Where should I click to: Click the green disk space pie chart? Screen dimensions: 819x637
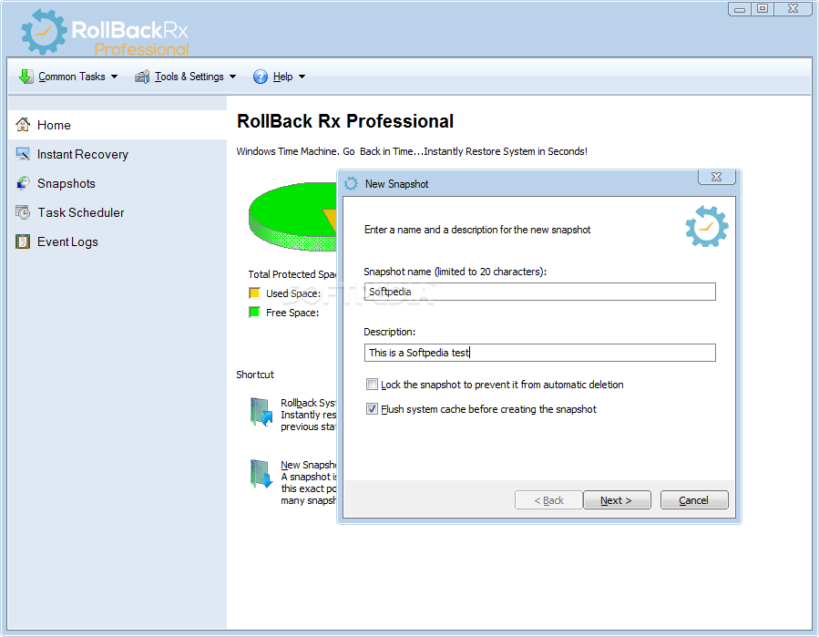point(292,216)
